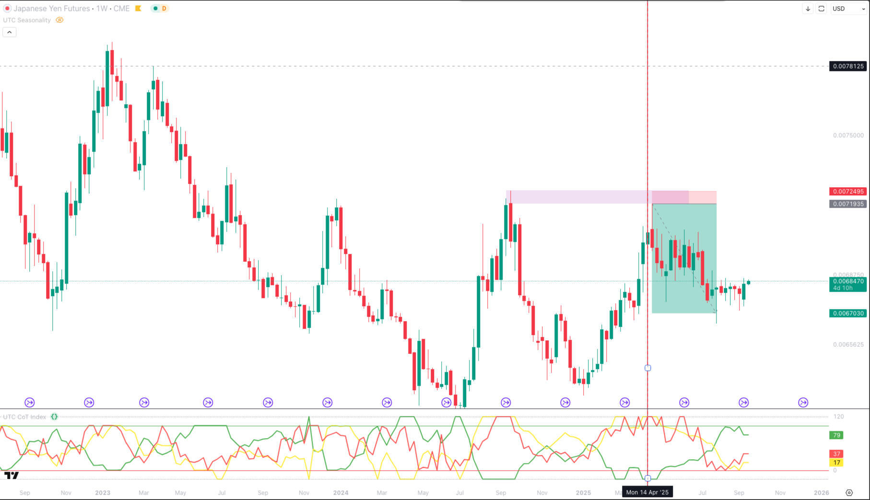Open the USD currency dropdown
Image resolution: width=870 pixels, height=500 pixels.
pos(848,9)
